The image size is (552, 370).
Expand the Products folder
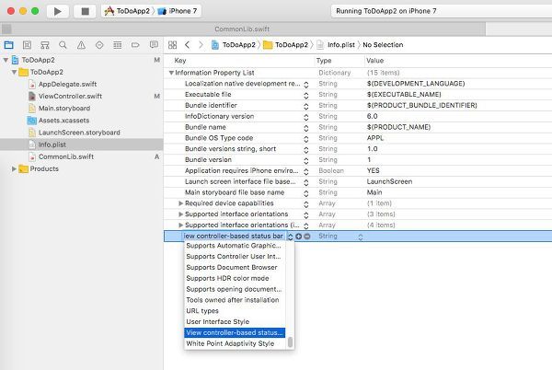coord(14,169)
